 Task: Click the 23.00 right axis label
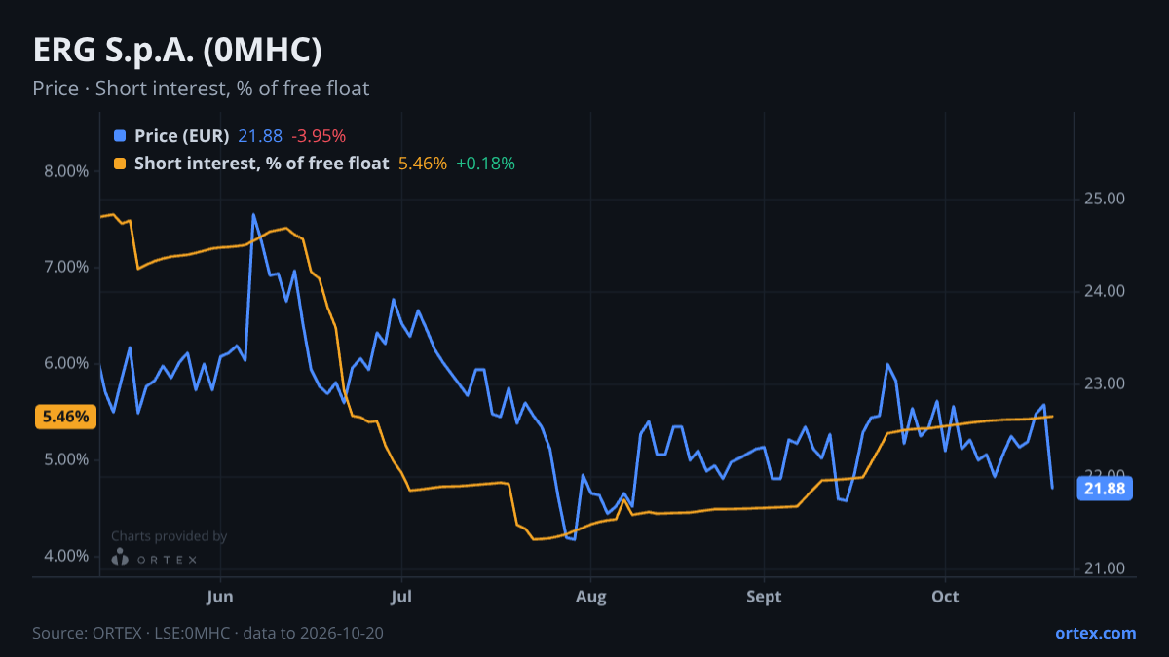click(x=1105, y=383)
